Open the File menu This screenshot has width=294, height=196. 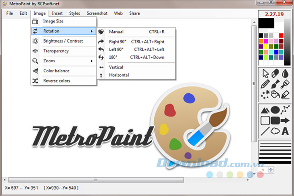point(10,13)
